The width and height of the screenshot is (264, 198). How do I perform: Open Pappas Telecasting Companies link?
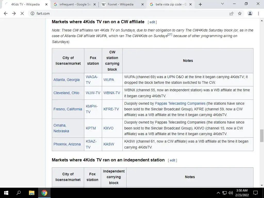pyautogui.click(x=180, y=103)
